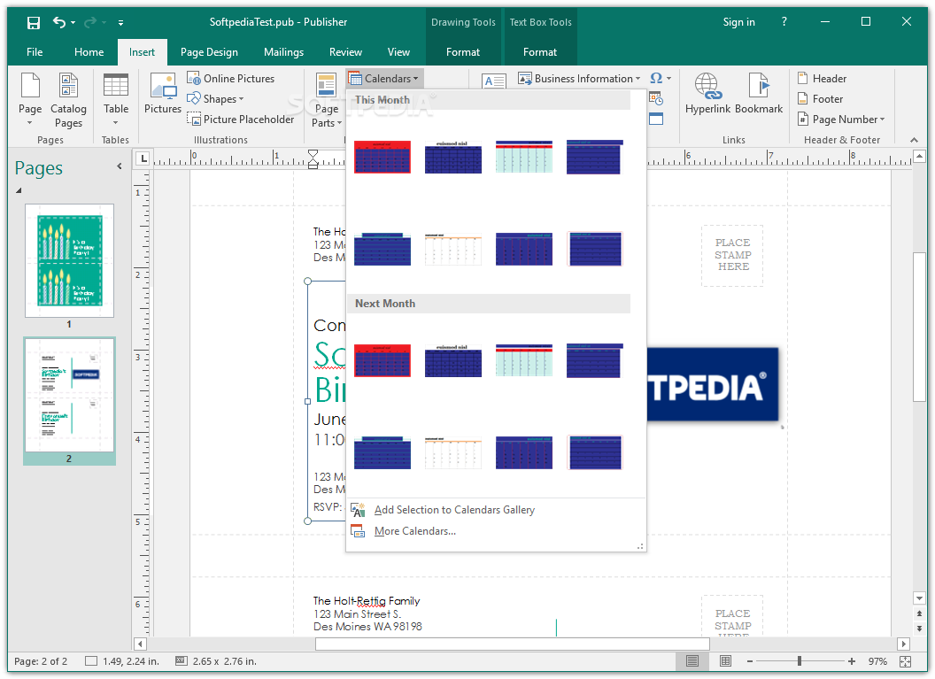Image resolution: width=935 pixels, height=679 pixels.
Task: Open the Review tab
Action: click(x=345, y=52)
